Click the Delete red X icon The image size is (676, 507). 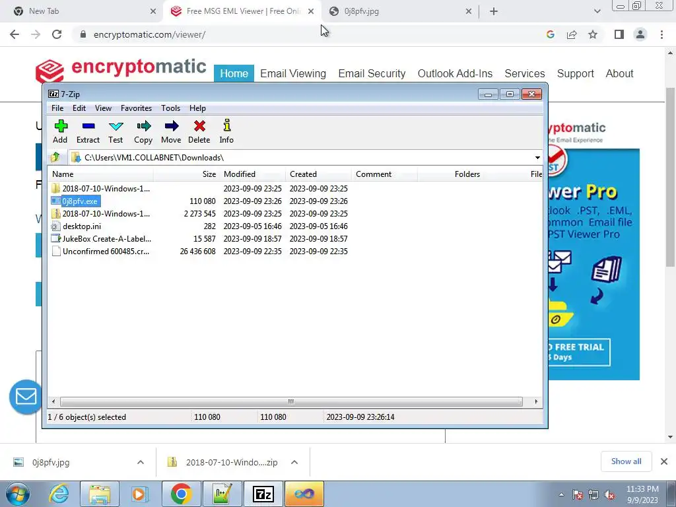click(199, 131)
